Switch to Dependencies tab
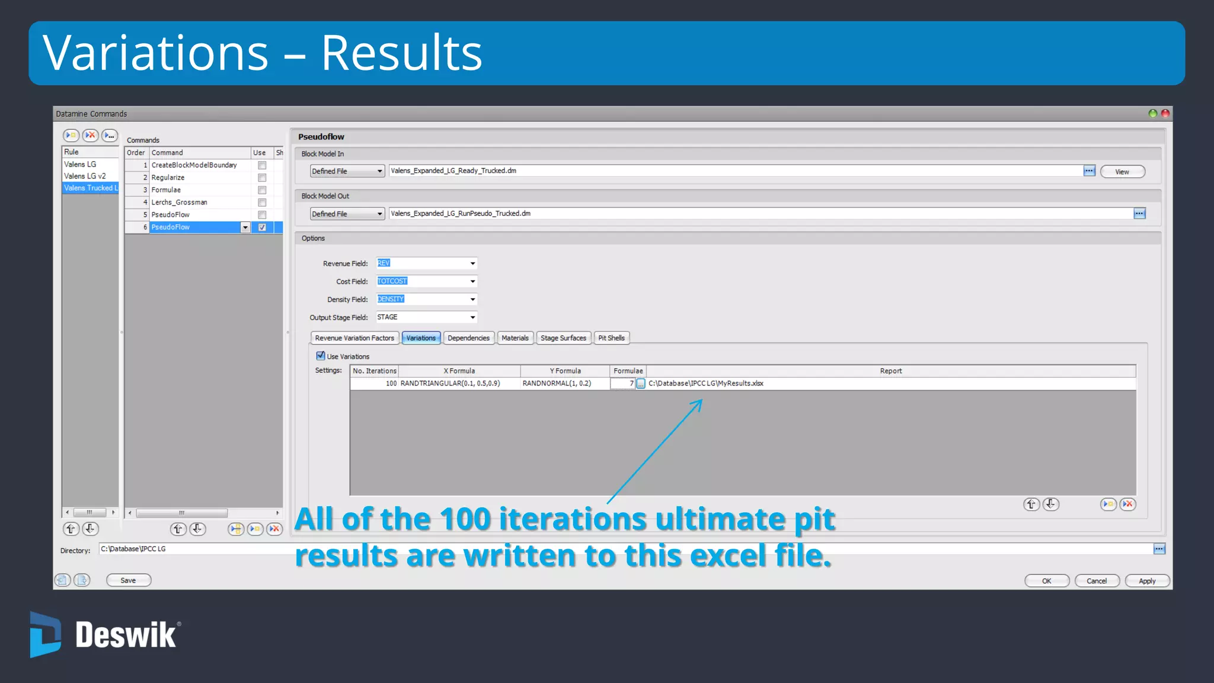 point(468,338)
